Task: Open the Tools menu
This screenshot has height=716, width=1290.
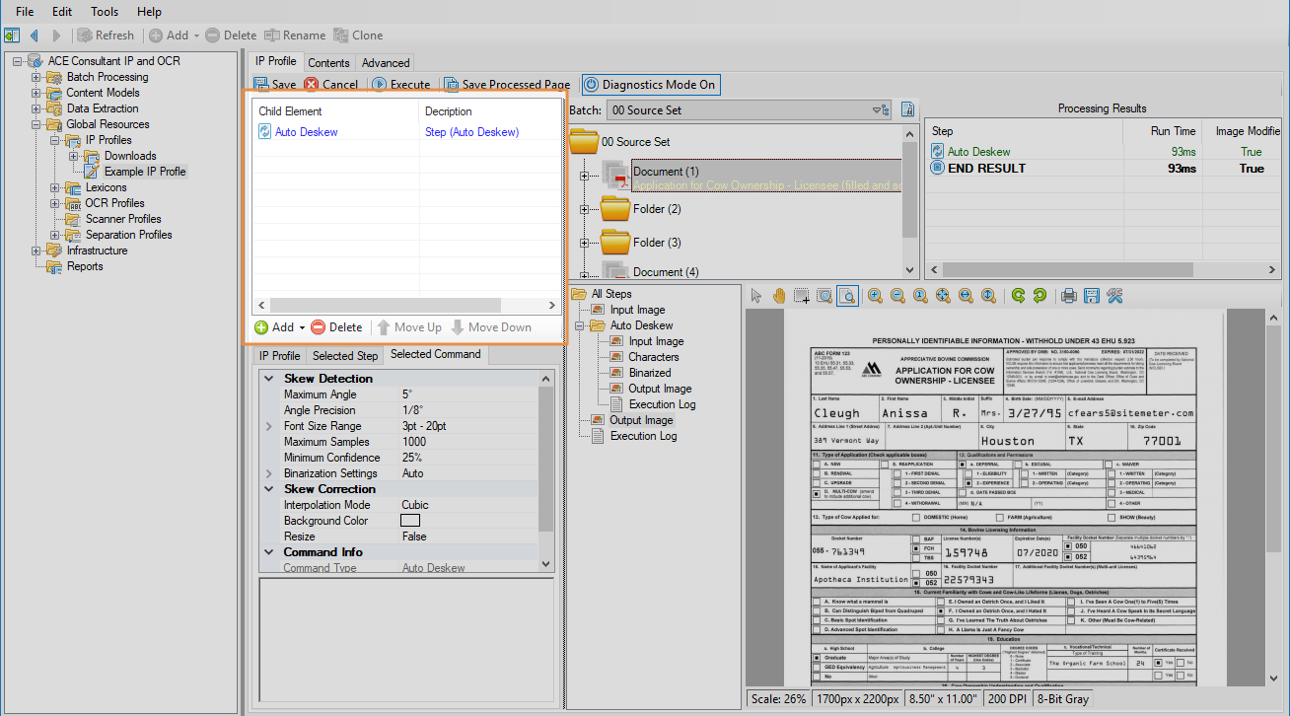Action: click(105, 12)
